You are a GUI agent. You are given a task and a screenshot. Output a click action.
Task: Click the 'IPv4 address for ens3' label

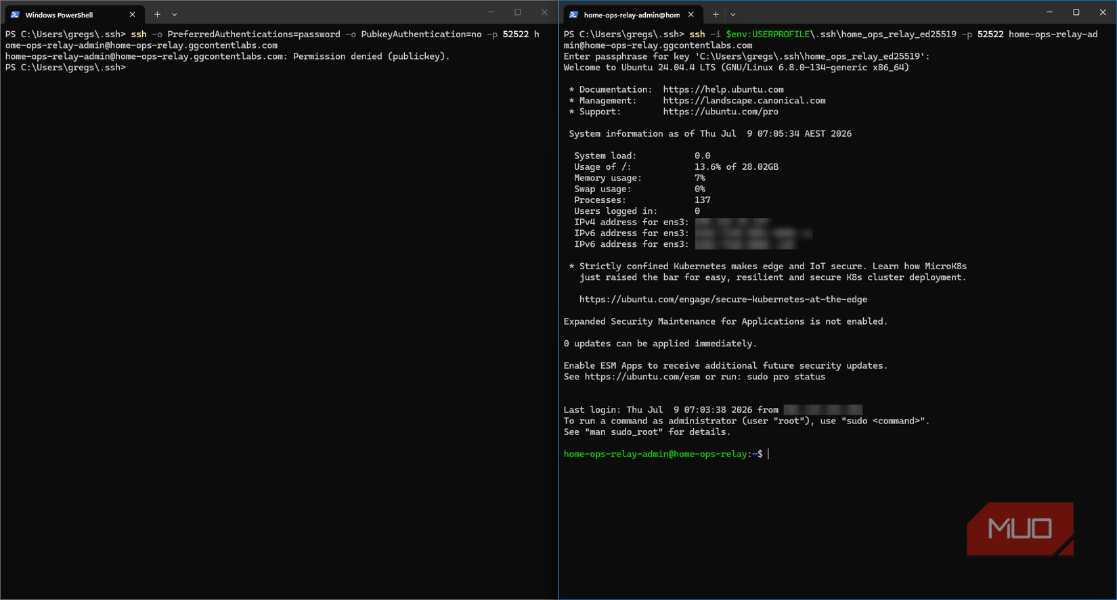coord(632,222)
